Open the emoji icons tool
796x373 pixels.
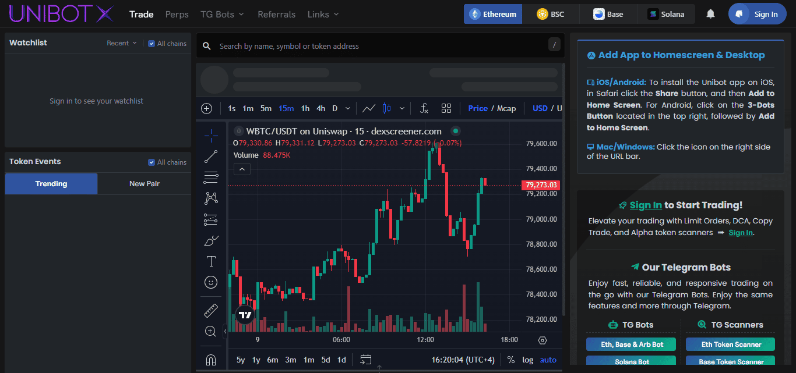point(211,282)
